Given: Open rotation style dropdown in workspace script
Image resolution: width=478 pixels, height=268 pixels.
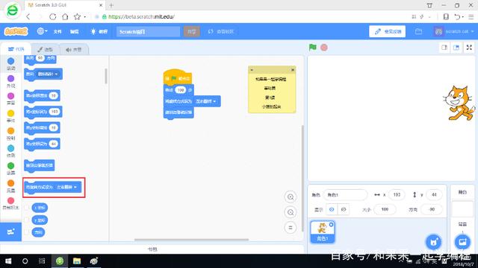Looking at the screenshot, I should [206, 101].
